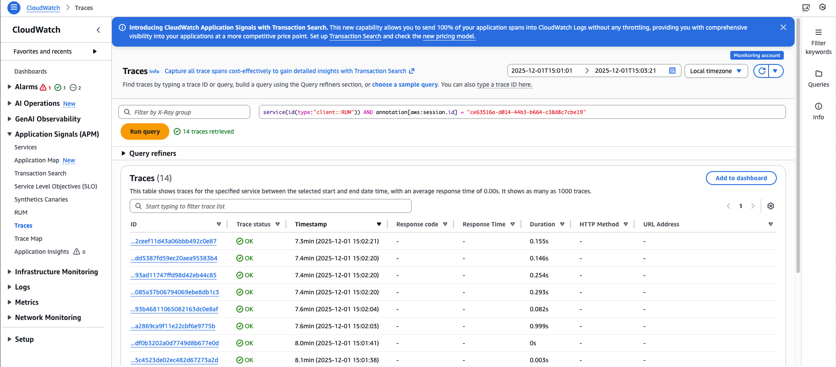The height and width of the screenshot is (367, 836).
Task: Expand Metrics navigation group
Action: click(x=10, y=302)
